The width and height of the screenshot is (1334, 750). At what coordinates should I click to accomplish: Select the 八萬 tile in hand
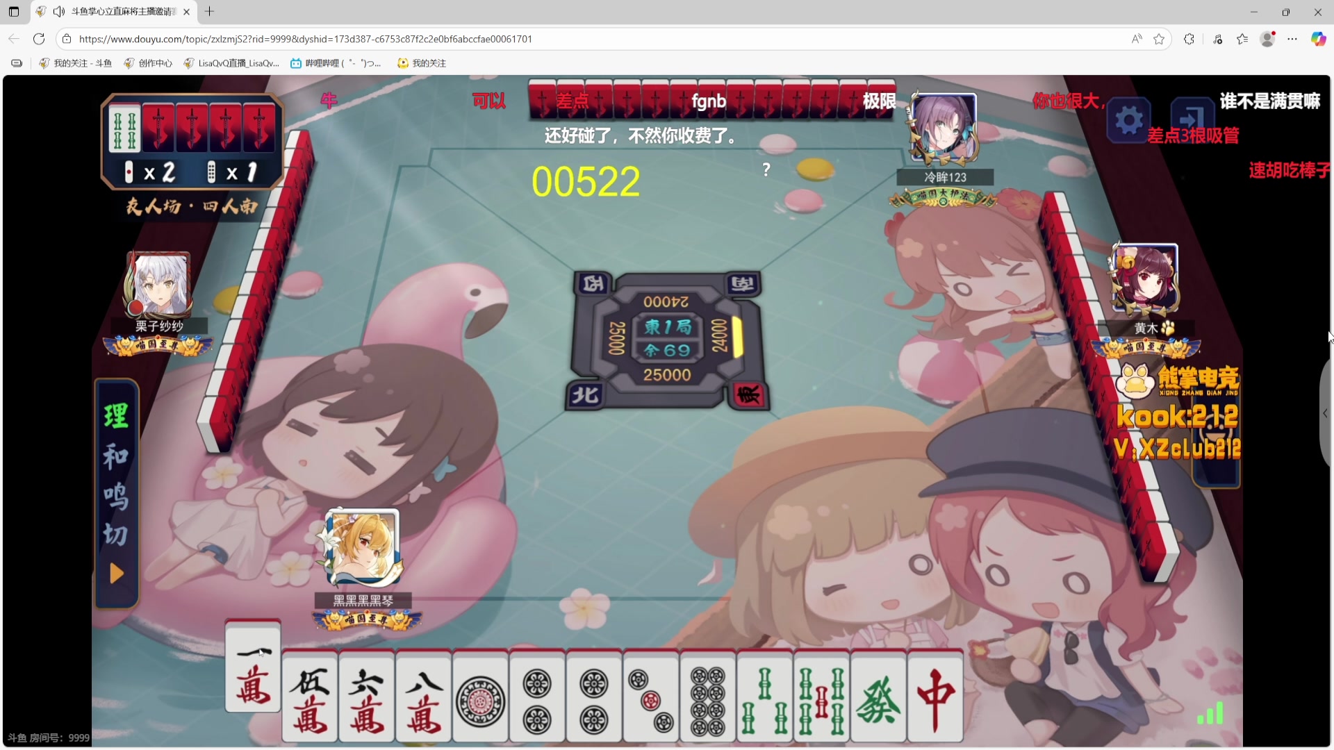(x=424, y=697)
